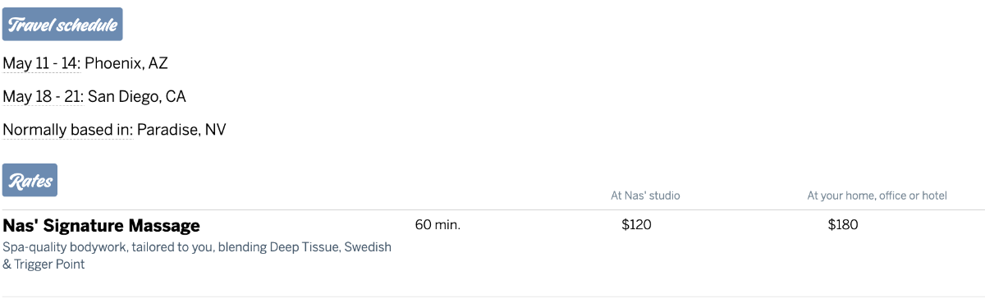Click the Normally based in label
The height and width of the screenshot is (299, 985).
[66, 130]
